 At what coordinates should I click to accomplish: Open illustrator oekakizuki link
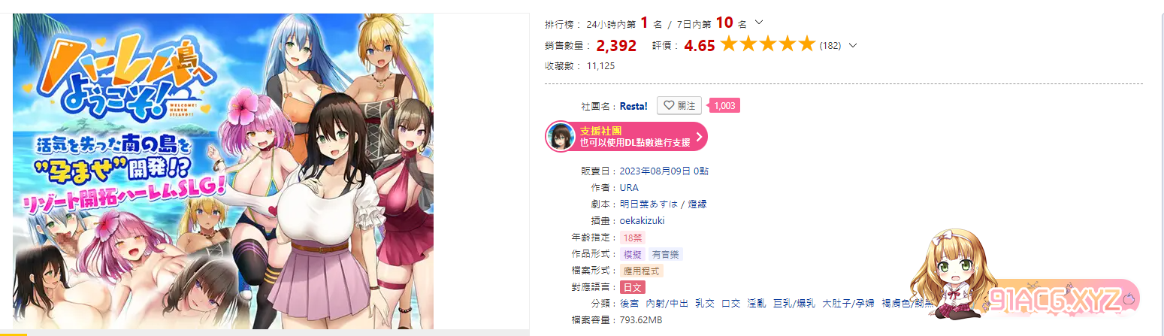coord(642,220)
